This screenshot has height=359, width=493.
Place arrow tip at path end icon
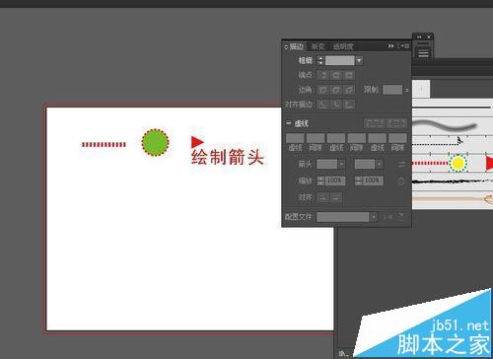(336, 197)
